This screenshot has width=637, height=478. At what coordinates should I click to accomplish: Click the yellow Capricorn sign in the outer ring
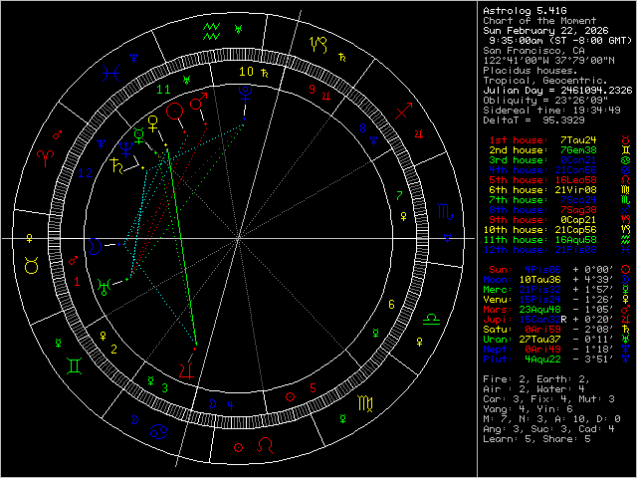(318, 45)
